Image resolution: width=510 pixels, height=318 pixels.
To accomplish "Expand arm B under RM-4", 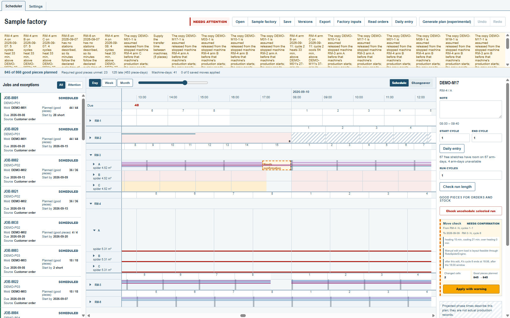I will tap(94, 256).
